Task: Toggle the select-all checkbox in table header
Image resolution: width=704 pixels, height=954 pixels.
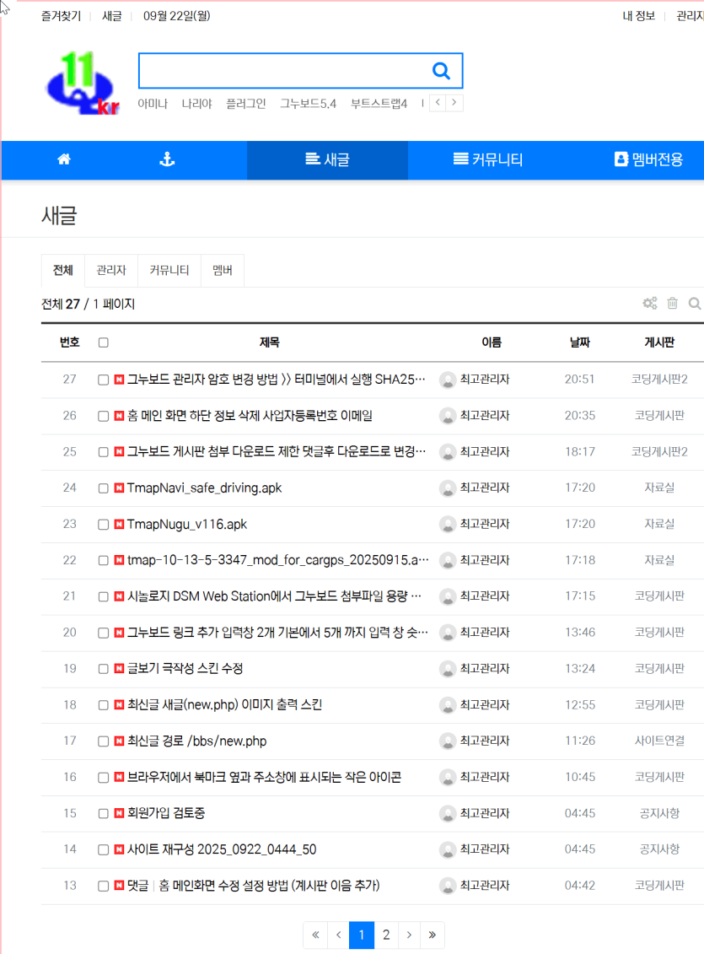Action: pyautogui.click(x=104, y=342)
